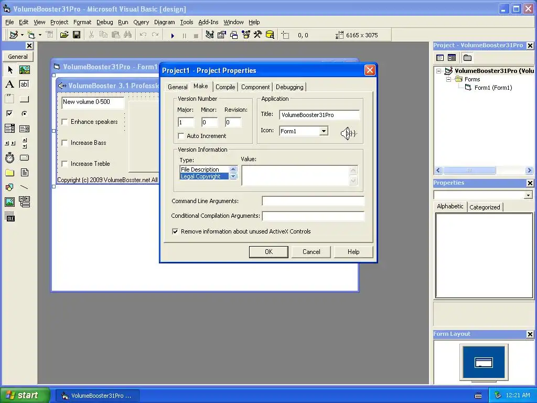Click Cancel in Project Properties

tap(311, 252)
